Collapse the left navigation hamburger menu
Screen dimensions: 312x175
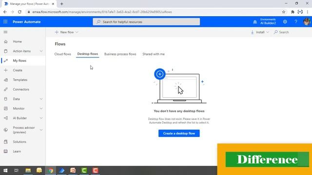5,32
